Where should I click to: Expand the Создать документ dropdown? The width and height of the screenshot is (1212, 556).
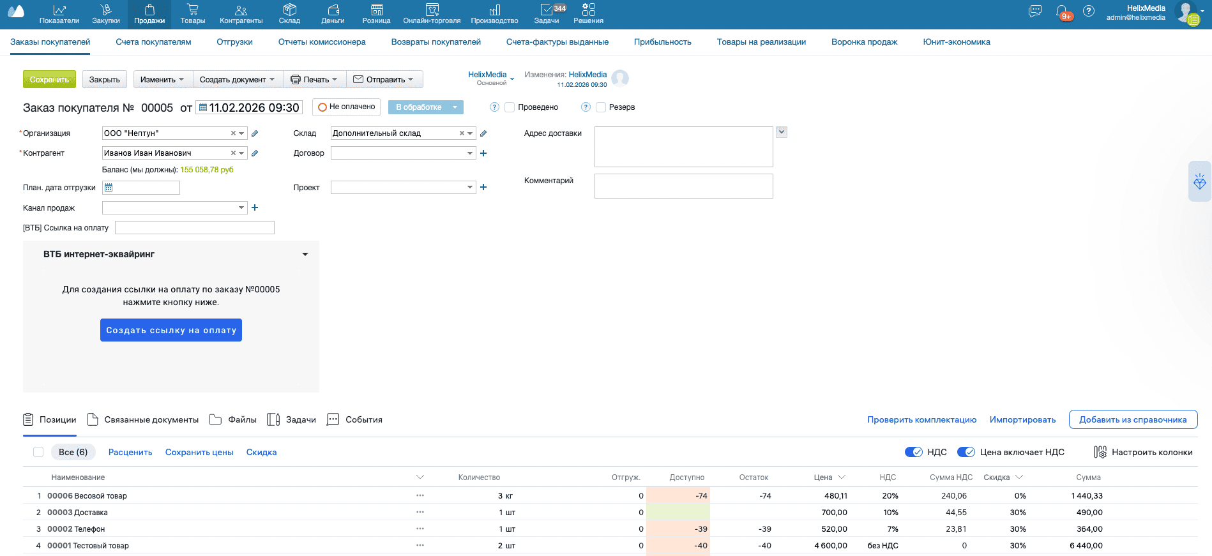(x=238, y=80)
